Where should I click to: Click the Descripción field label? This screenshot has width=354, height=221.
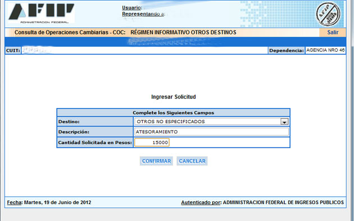(74, 132)
